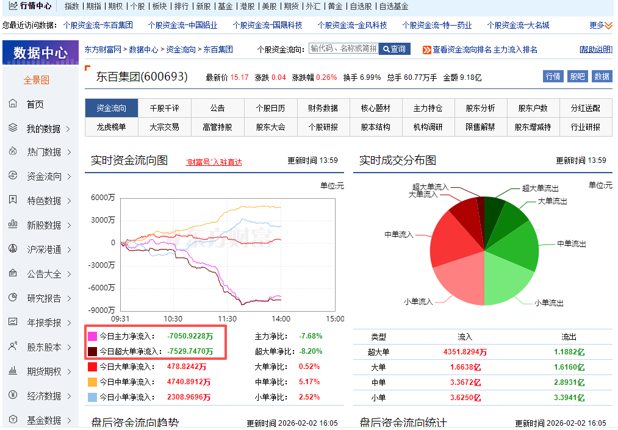
Task: Open the 期指 menu in top bar
Action: point(94,6)
